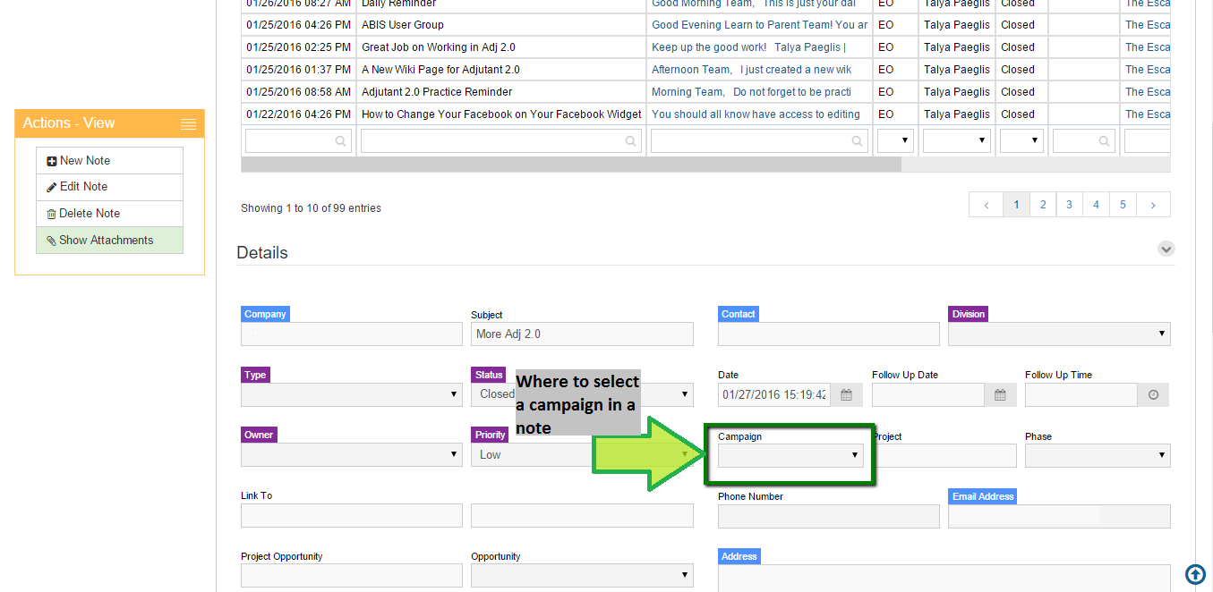Click the calendar icon beside Date field

point(846,395)
